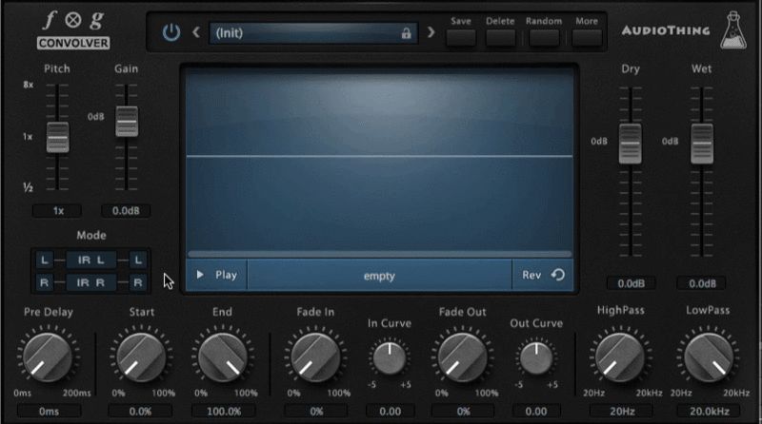Click the AudioThing flask logo

pos(733,30)
